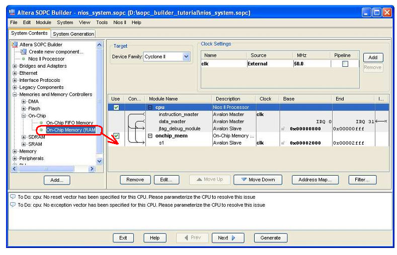
Task: Expand Interface Protocols category
Action: [15, 80]
